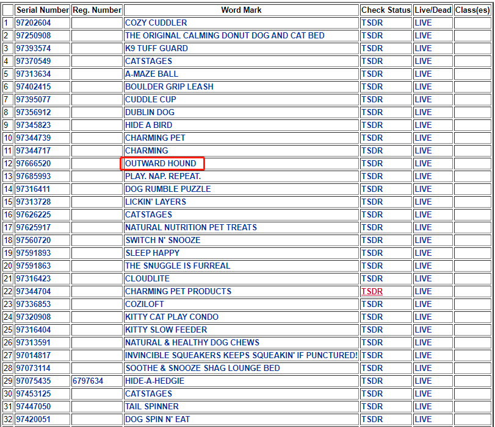
Task: Open the HIDE A BIRD word mark
Action: point(149,125)
